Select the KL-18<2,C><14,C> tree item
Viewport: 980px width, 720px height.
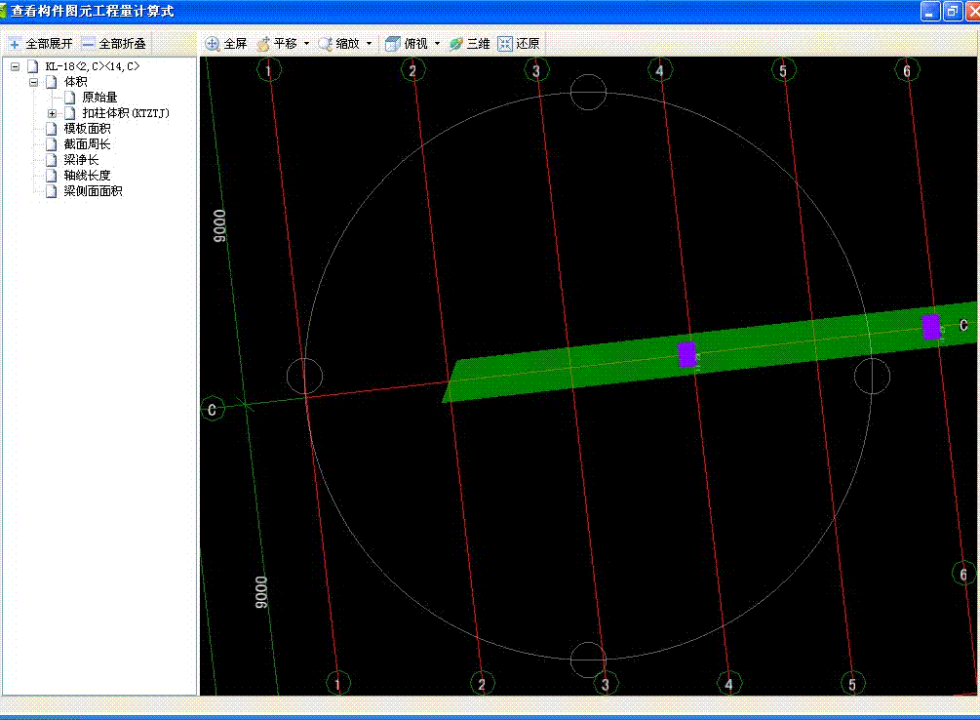[93, 66]
